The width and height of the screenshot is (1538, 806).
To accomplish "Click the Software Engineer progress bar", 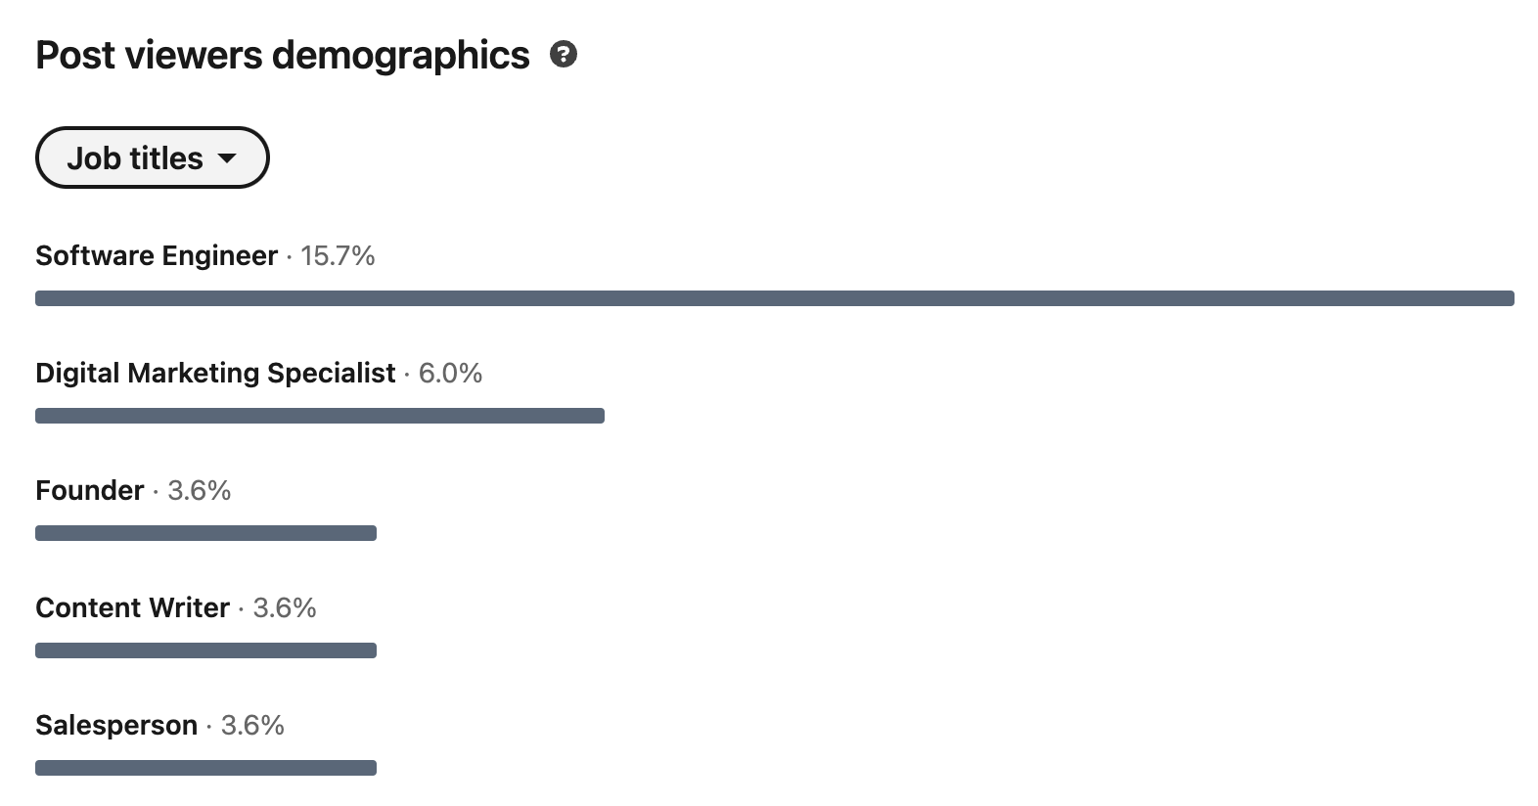I will [775, 298].
